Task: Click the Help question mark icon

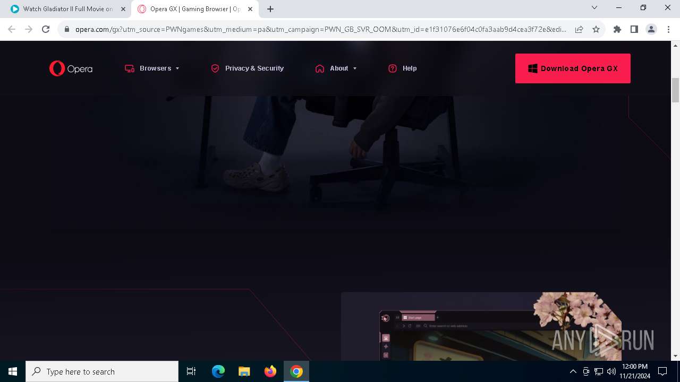Action: pyautogui.click(x=393, y=68)
